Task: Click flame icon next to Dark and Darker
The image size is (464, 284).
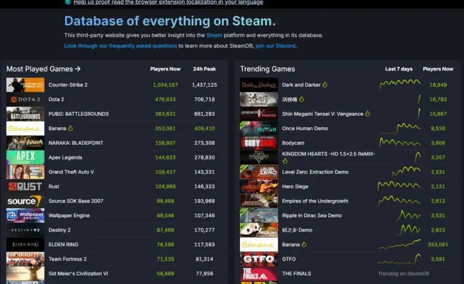Action: coord(325,85)
